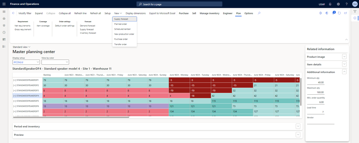Open the notifications bell icon
Screen dimensions: 359x143
(x=330, y=4)
